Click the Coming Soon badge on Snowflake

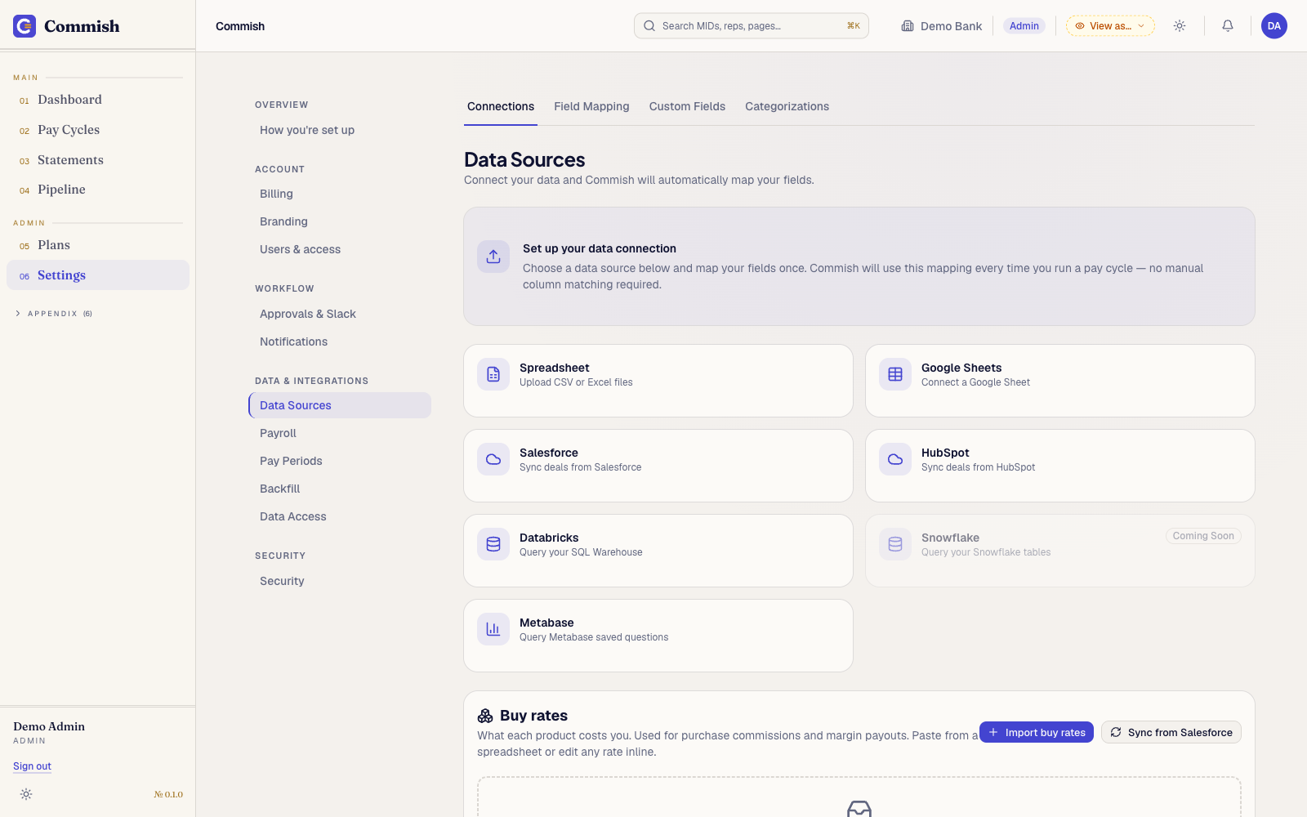coord(1203,536)
